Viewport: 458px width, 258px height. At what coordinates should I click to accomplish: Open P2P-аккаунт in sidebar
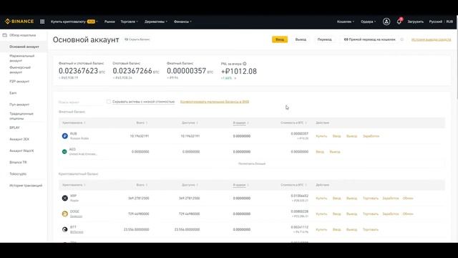[19, 81]
